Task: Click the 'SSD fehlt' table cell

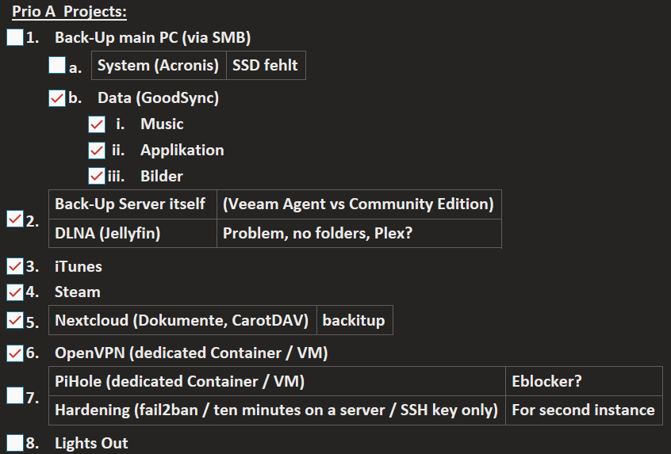Action: pyautogui.click(x=266, y=66)
